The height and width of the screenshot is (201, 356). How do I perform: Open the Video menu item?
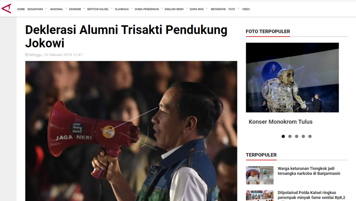tap(246, 9)
